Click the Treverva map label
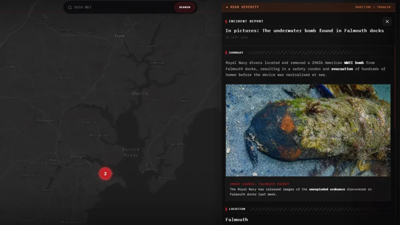400x225 pixels. coord(46,190)
